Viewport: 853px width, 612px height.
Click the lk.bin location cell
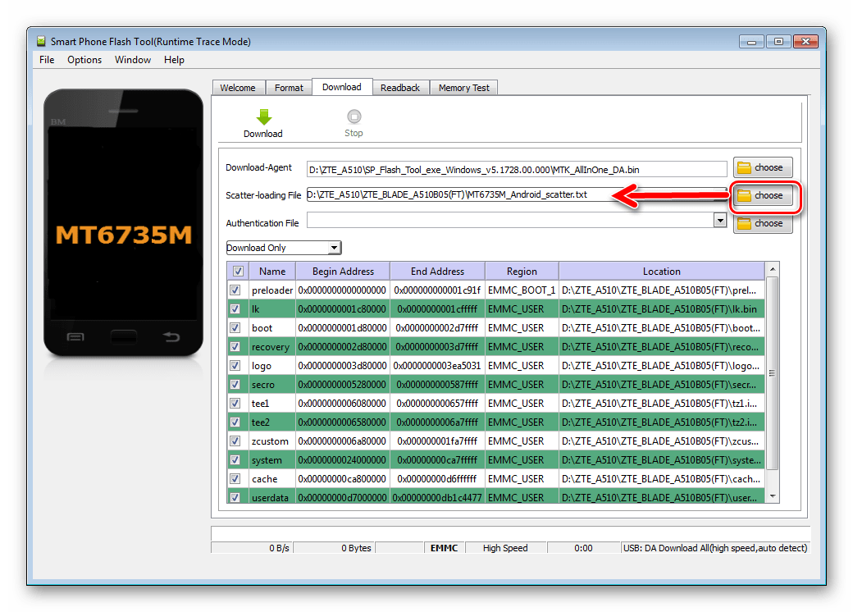click(x=662, y=309)
